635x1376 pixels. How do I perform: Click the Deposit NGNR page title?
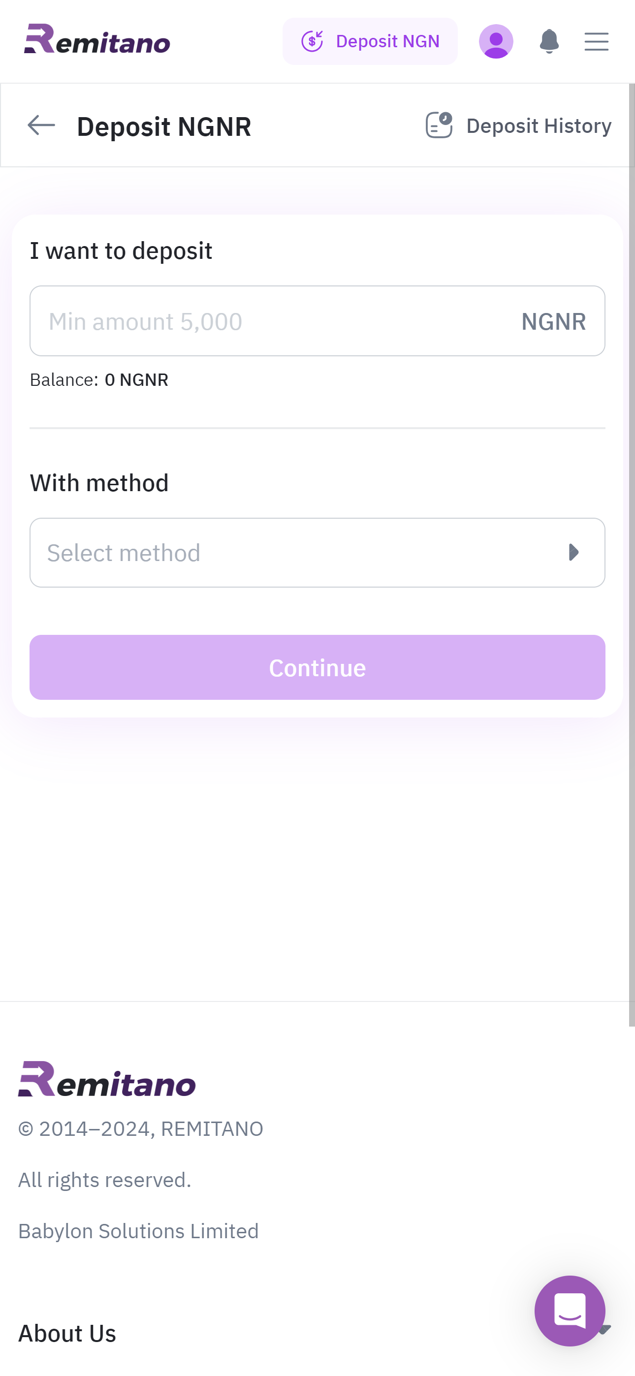pos(163,126)
